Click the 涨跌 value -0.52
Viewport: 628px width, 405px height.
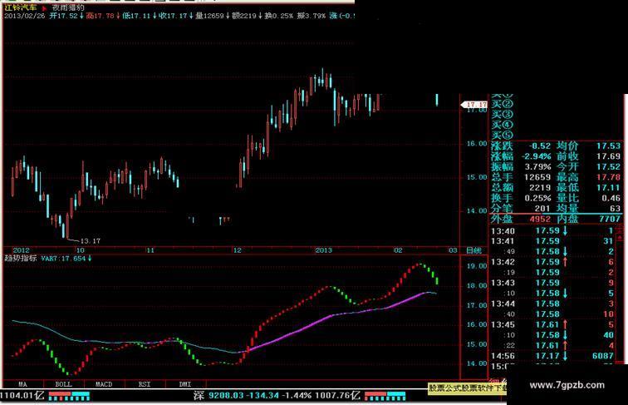pos(539,146)
